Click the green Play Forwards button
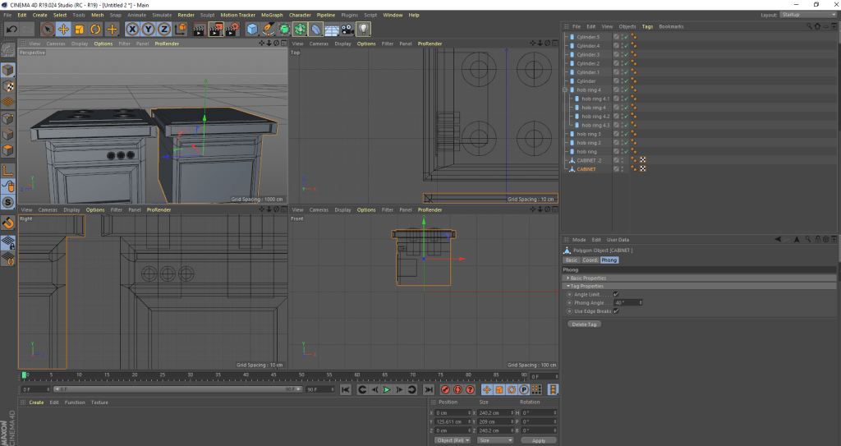Image resolution: width=841 pixels, height=446 pixels. pos(387,389)
